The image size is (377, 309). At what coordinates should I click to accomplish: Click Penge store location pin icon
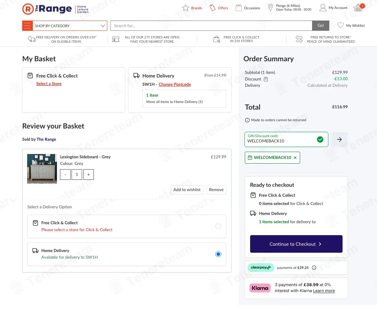pyautogui.click(x=271, y=8)
